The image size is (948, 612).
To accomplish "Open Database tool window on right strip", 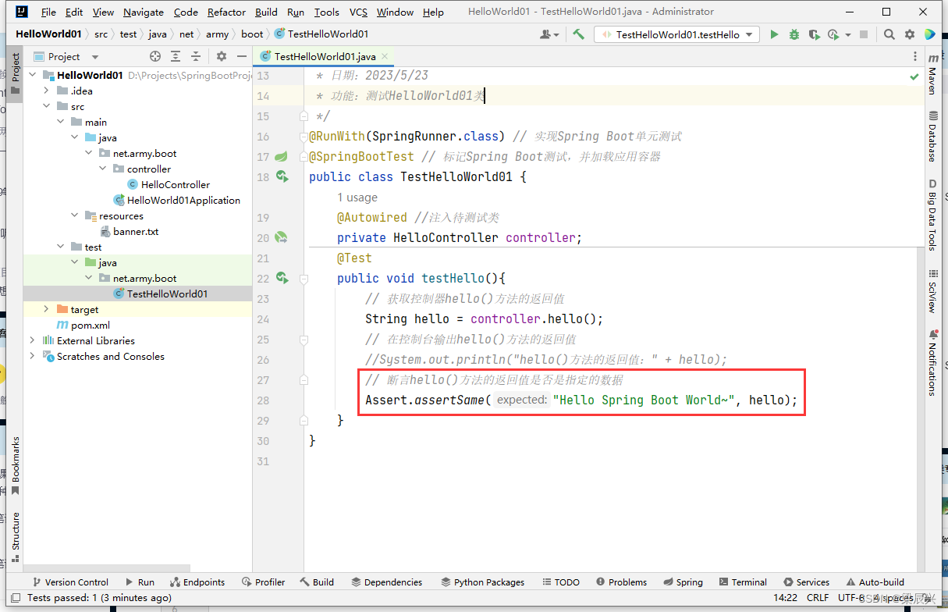I will tap(932, 136).
